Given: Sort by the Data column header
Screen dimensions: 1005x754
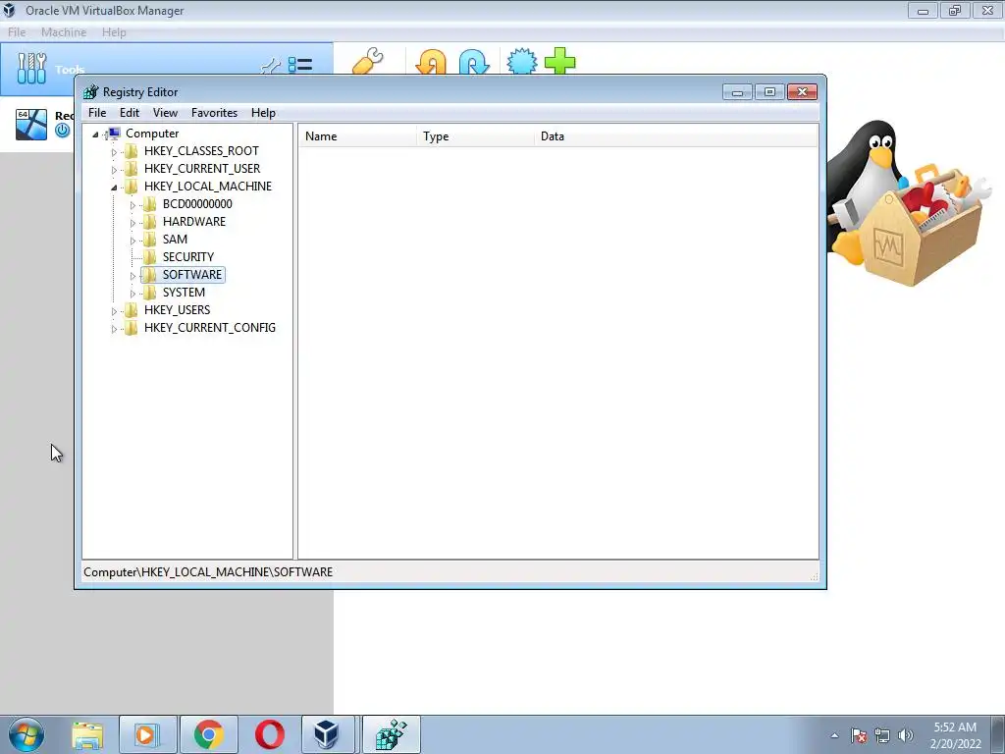Looking at the screenshot, I should 676,136.
